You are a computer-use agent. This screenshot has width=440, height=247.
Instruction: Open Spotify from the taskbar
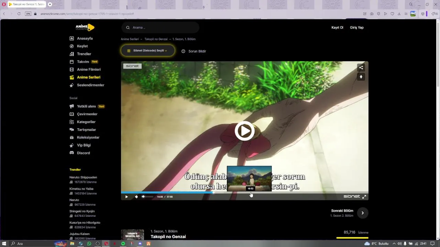[123, 244]
